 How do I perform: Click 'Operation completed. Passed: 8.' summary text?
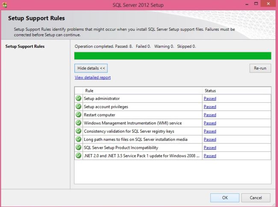104,47
